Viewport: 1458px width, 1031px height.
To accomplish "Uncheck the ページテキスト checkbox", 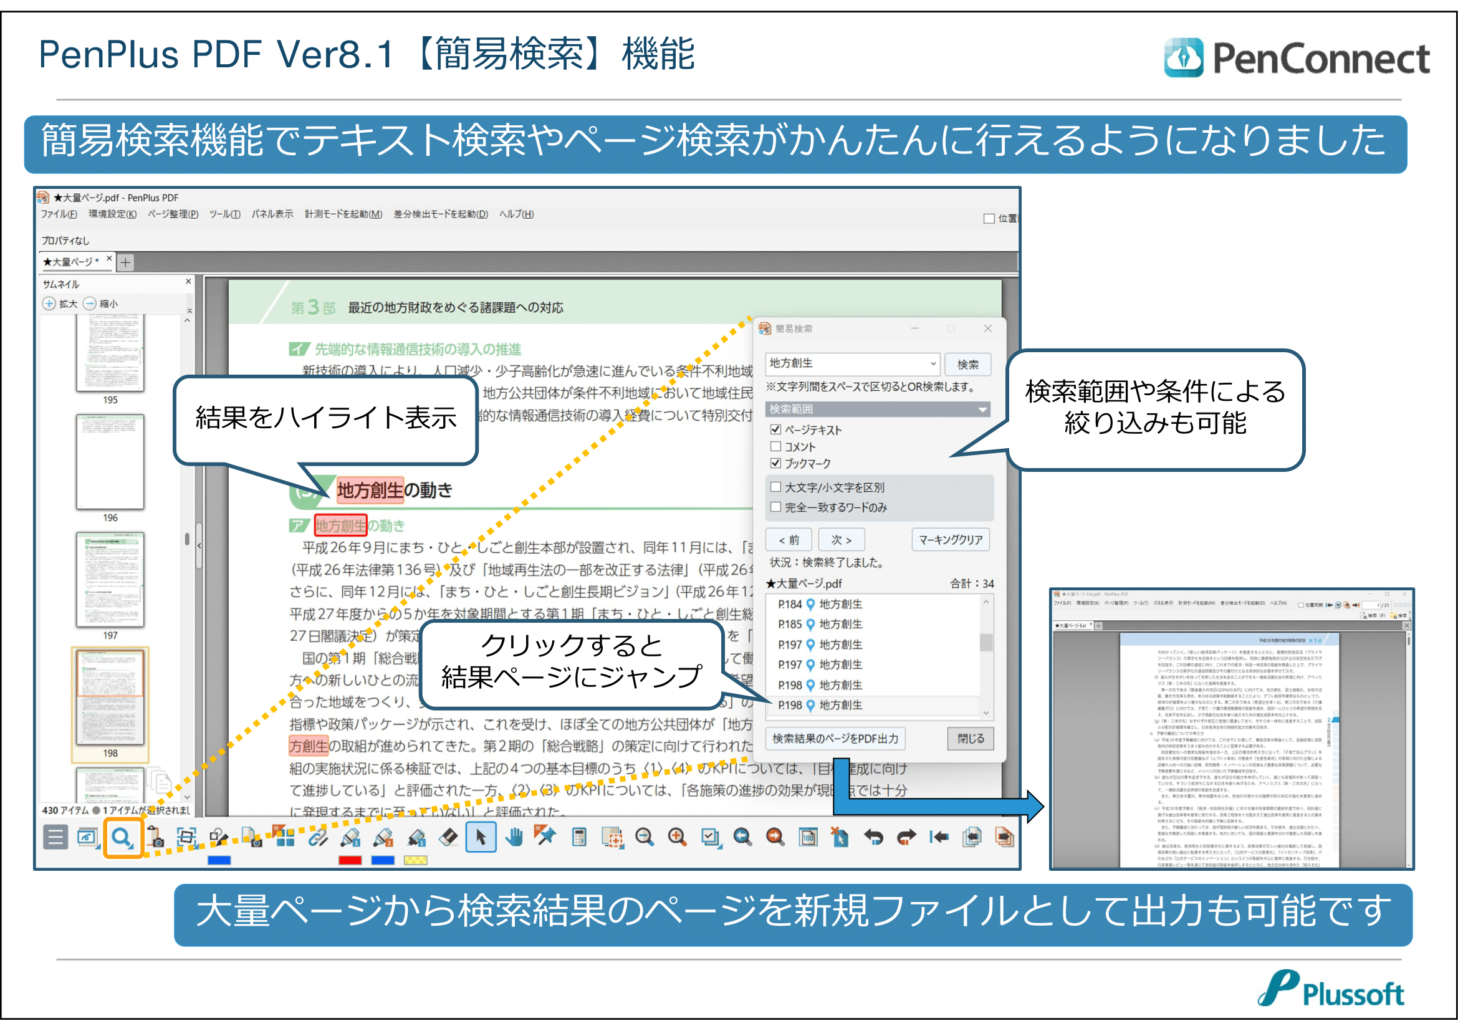I will click(775, 430).
